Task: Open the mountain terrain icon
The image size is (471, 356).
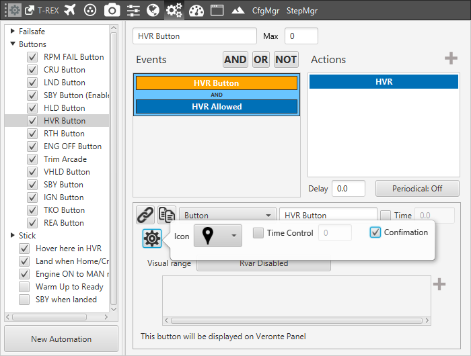Action: tap(238, 11)
